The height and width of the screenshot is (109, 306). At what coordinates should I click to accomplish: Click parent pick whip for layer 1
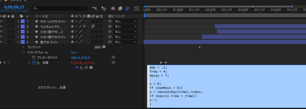[x=110, y=21]
